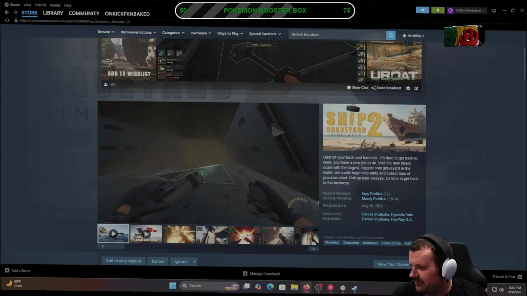Viewport: 527px width, 296px height.
Task: Open the Hypnotic Ants developer link
Action: (402, 215)
